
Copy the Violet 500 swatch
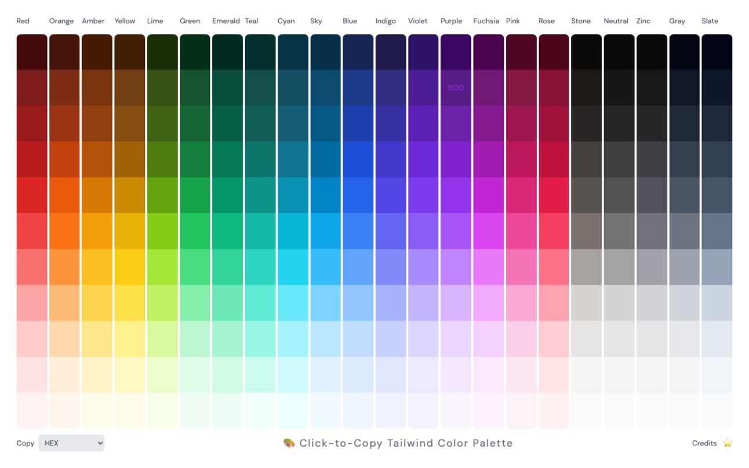(x=423, y=231)
